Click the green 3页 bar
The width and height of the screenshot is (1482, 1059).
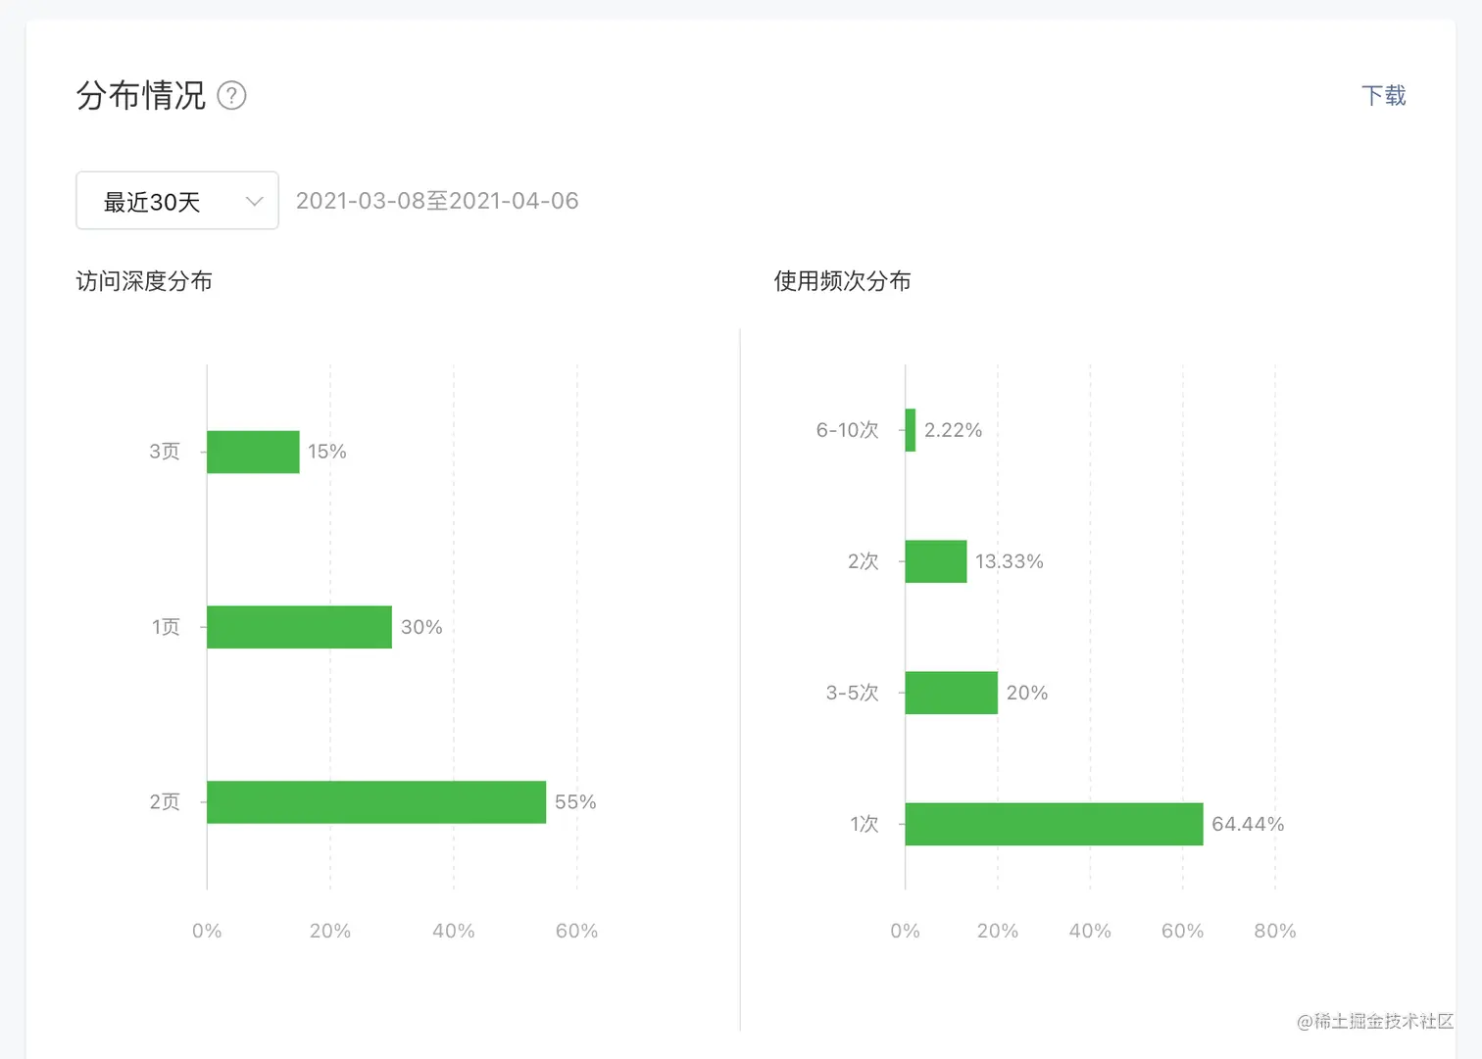point(253,452)
